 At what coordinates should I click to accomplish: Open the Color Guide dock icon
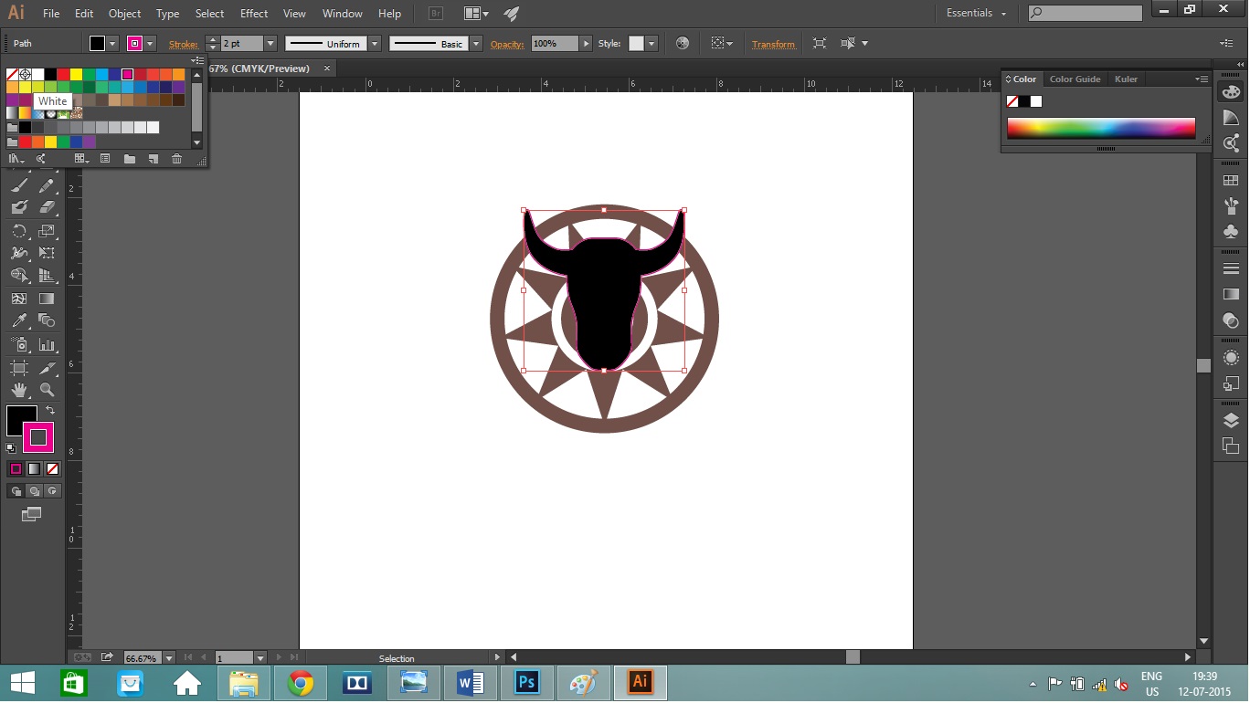pyautogui.click(x=1231, y=118)
